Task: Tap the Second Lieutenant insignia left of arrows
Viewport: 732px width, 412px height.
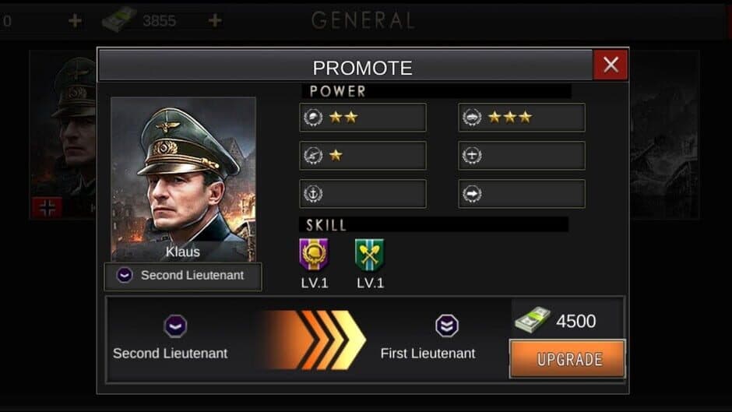Action: pyautogui.click(x=175, y=326)
